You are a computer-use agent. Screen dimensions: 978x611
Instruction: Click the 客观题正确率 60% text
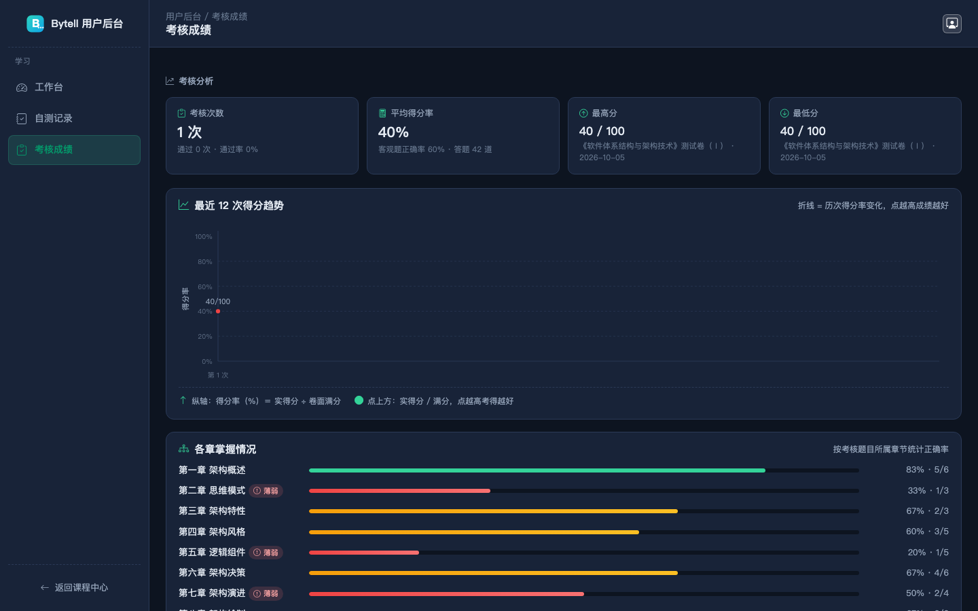(x=412, y=149)
